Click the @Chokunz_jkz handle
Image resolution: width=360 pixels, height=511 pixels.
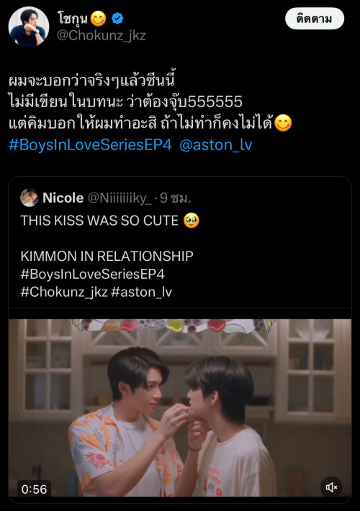coord(102,35)
